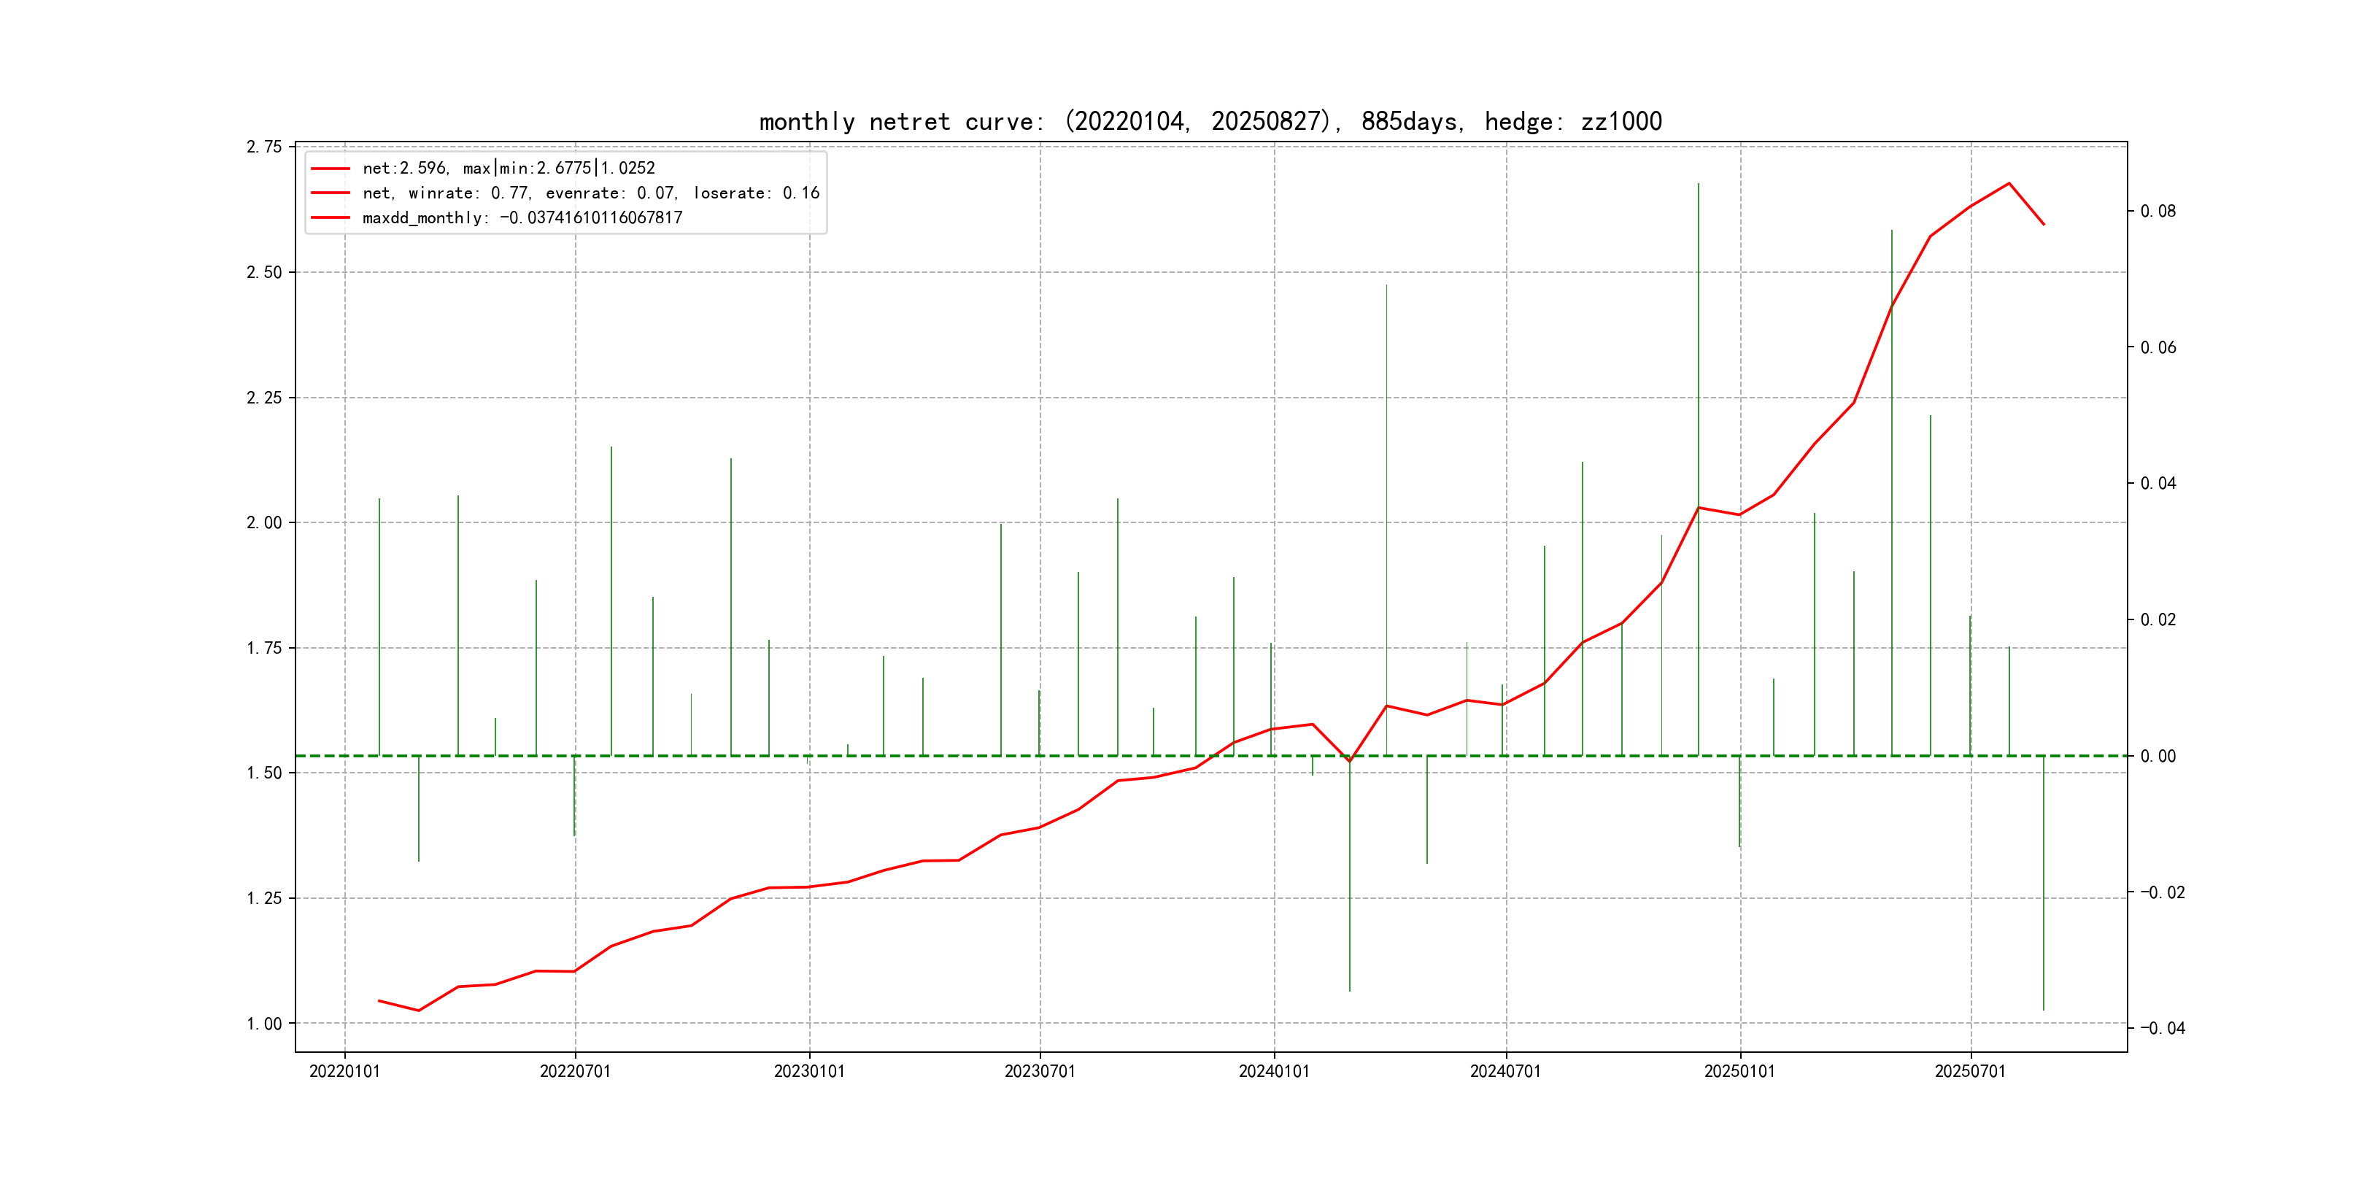Click the 20250101 x-axis label
The image size is (2364, 1182).
tap(1739, 1071)
